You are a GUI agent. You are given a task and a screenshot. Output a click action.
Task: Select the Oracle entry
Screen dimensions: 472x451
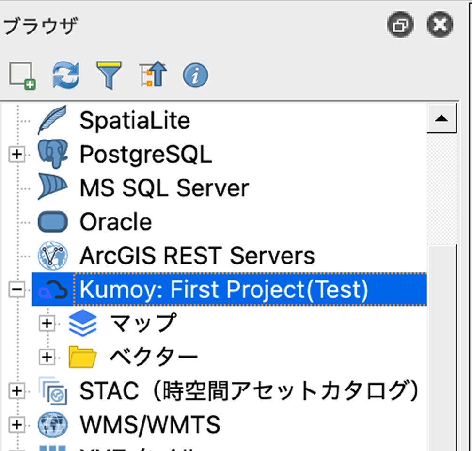[x=115, y=221]
